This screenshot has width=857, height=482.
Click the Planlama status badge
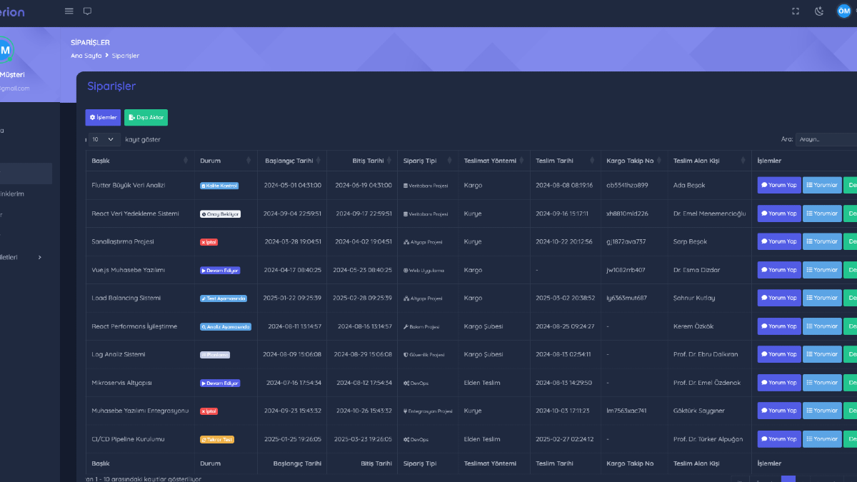click(215, 355)
